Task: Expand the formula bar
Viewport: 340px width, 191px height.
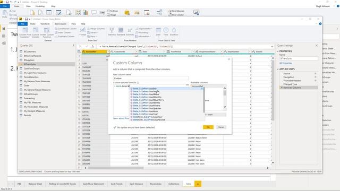Action: (272, 47)
